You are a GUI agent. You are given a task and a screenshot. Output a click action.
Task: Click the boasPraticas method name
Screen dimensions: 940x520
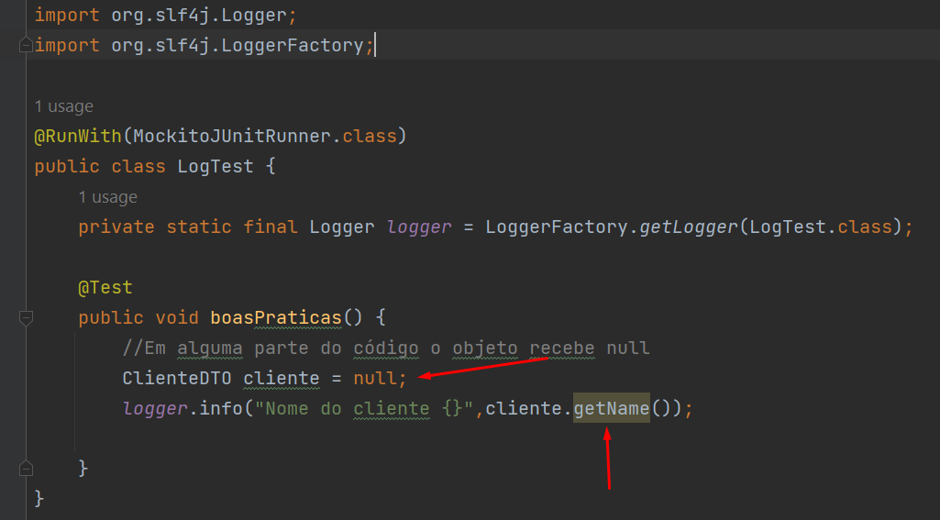(276, 317)
